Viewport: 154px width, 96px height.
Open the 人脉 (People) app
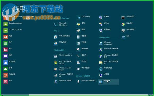(x=8, y=37)
